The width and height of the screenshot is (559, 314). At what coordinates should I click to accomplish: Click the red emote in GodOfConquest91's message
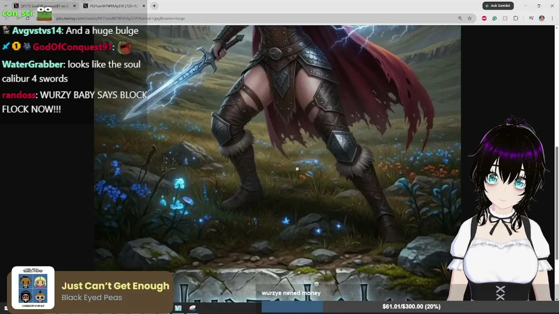click(x=124, y=48)
